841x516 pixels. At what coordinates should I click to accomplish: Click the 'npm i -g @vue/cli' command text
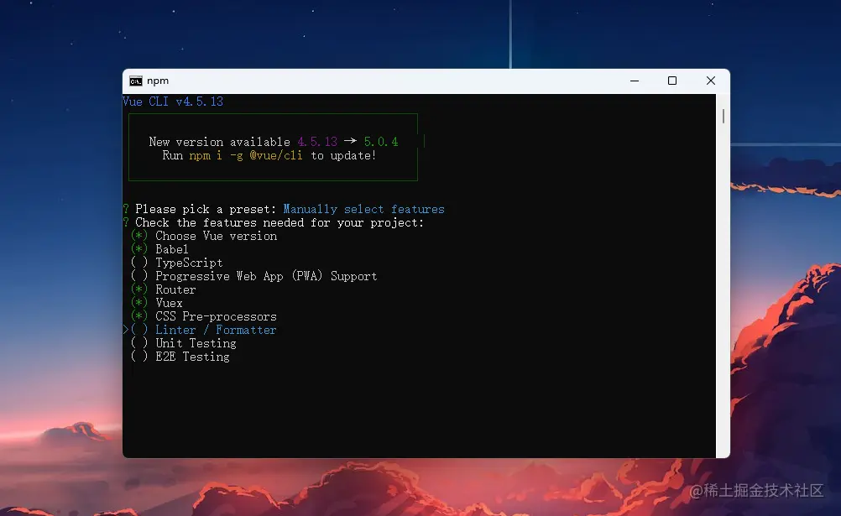point(246,155)
